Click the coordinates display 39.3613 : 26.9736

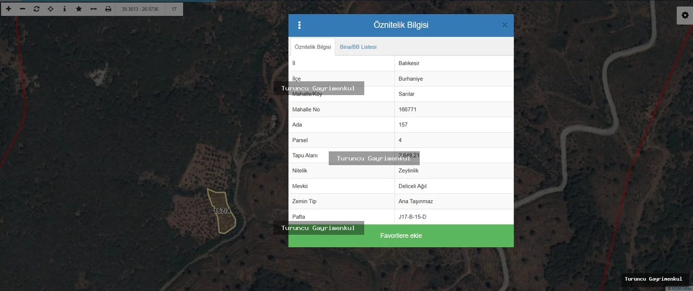pyautogui.click(x=140, y=9)
